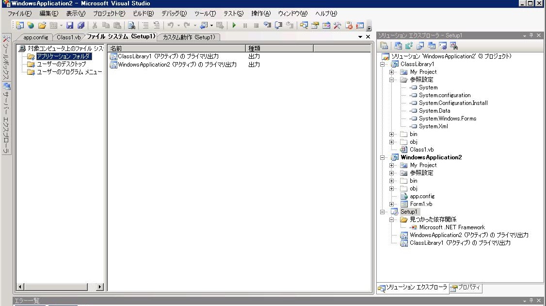Click the Open File toolbar icon
The image size is (546, 306).
click(x=42, y=25)
